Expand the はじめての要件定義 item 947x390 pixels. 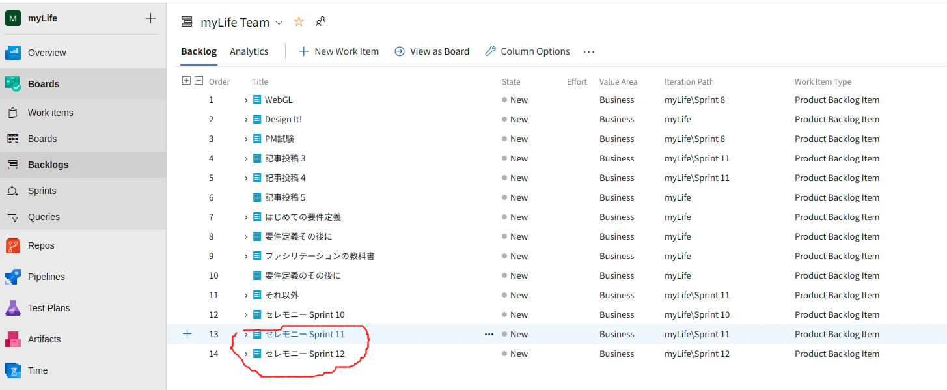pyautogui.click(x=246, y=217)
